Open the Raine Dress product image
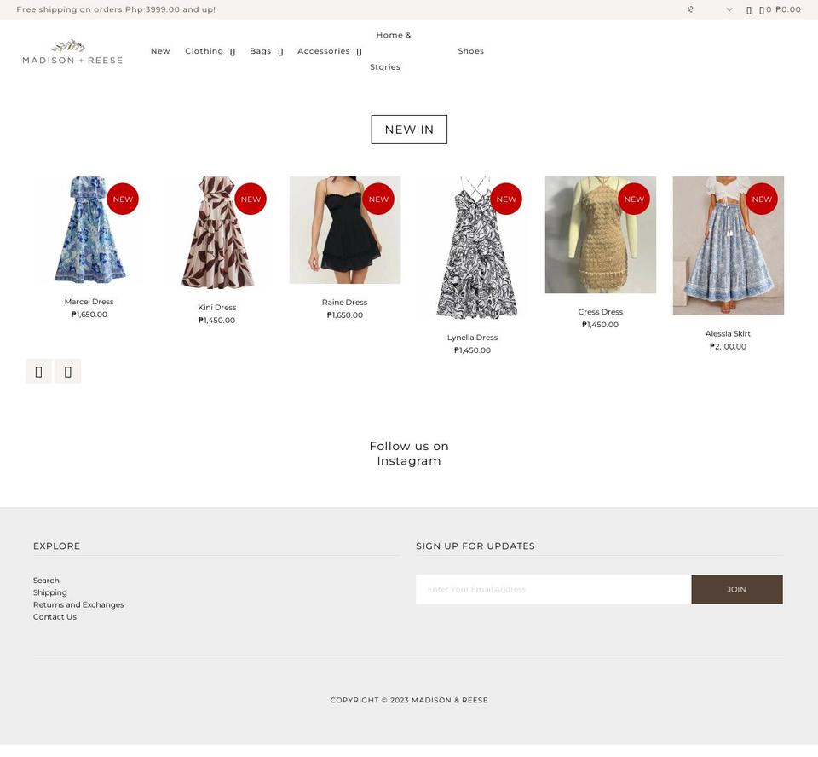Screen dimensions: 818x757 (345, 230)
